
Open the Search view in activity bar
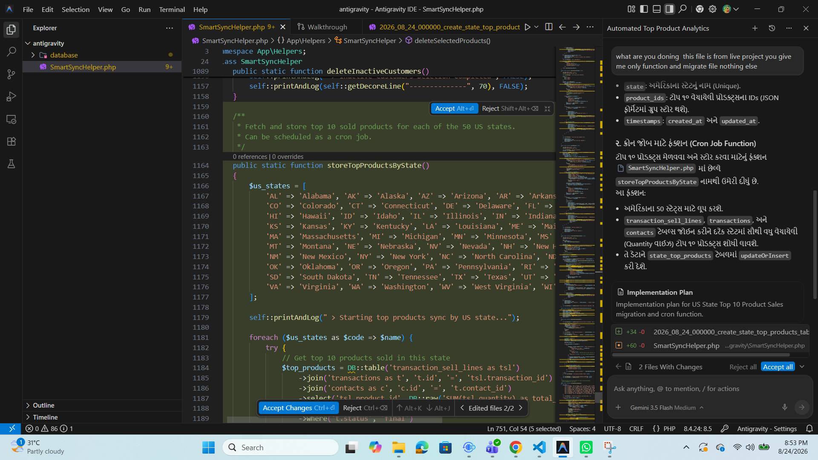[x=12, y=52]
